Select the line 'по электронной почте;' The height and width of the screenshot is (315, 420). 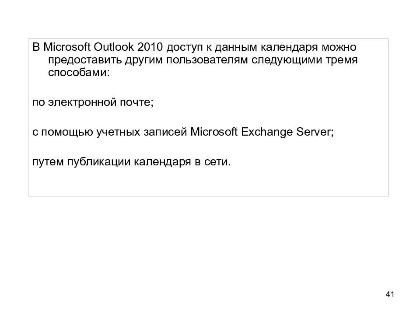93,102
